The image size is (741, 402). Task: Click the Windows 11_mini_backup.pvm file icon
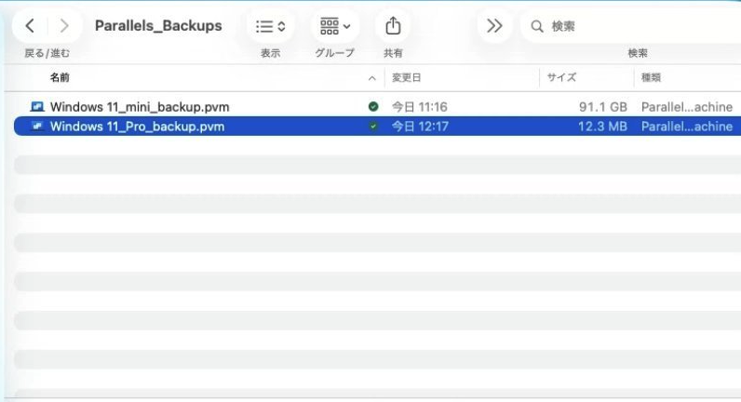tap(37, 107)
